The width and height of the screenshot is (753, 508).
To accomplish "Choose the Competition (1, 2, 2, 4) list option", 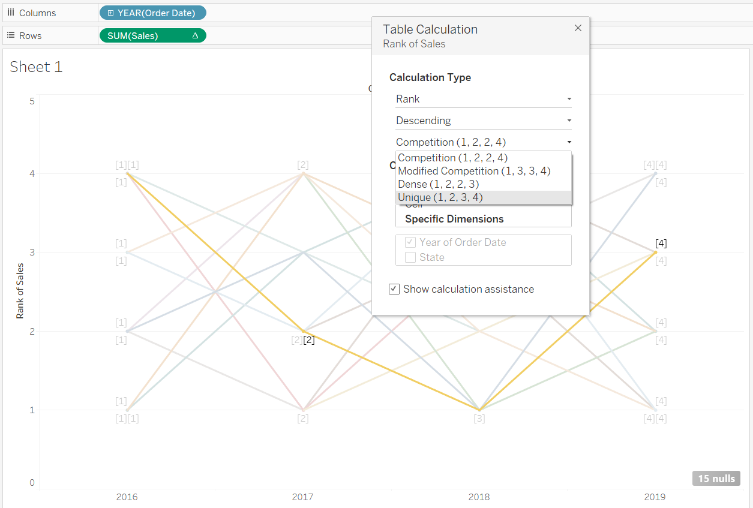I will 484,158.
